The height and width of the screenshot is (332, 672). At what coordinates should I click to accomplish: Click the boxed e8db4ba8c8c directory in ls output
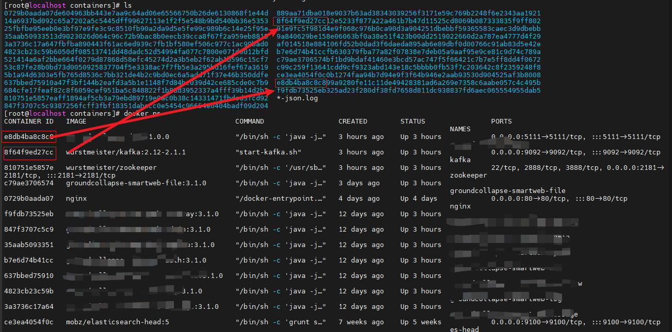(301, 83)
